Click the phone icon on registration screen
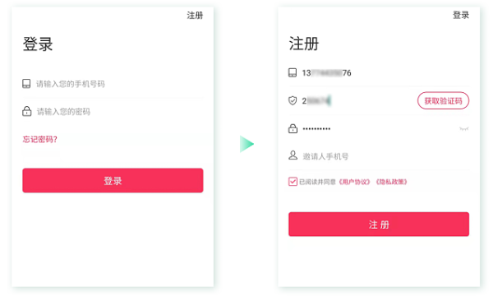The width and height of the screenshot is (493, 296). pos(293,72)
